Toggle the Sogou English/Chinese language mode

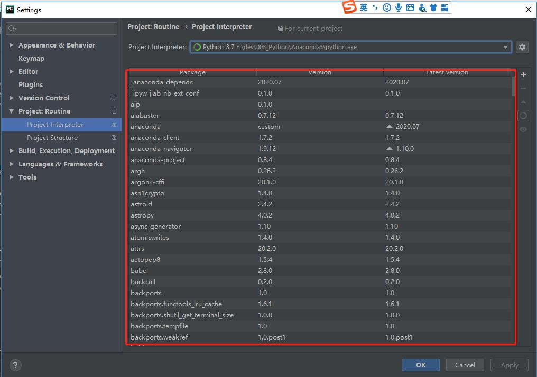coord(364,7)
